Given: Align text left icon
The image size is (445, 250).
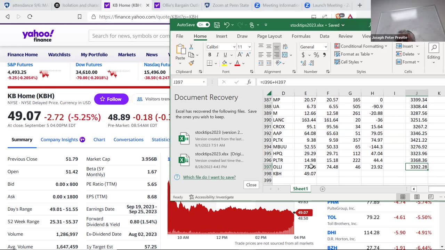Looking at the screenshot, I should tap(261, 55).
